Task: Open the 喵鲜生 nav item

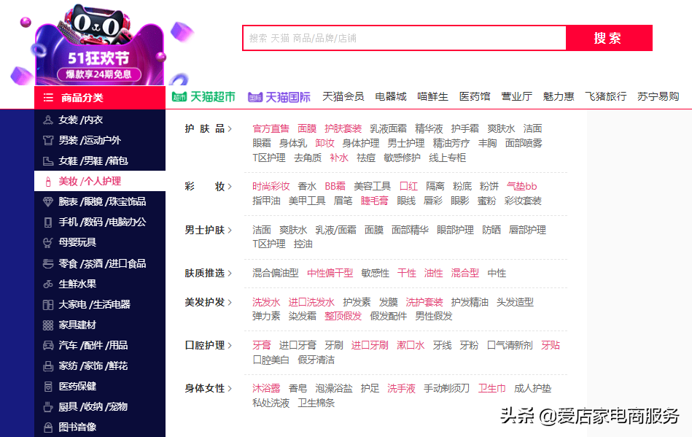Action: 432,97
